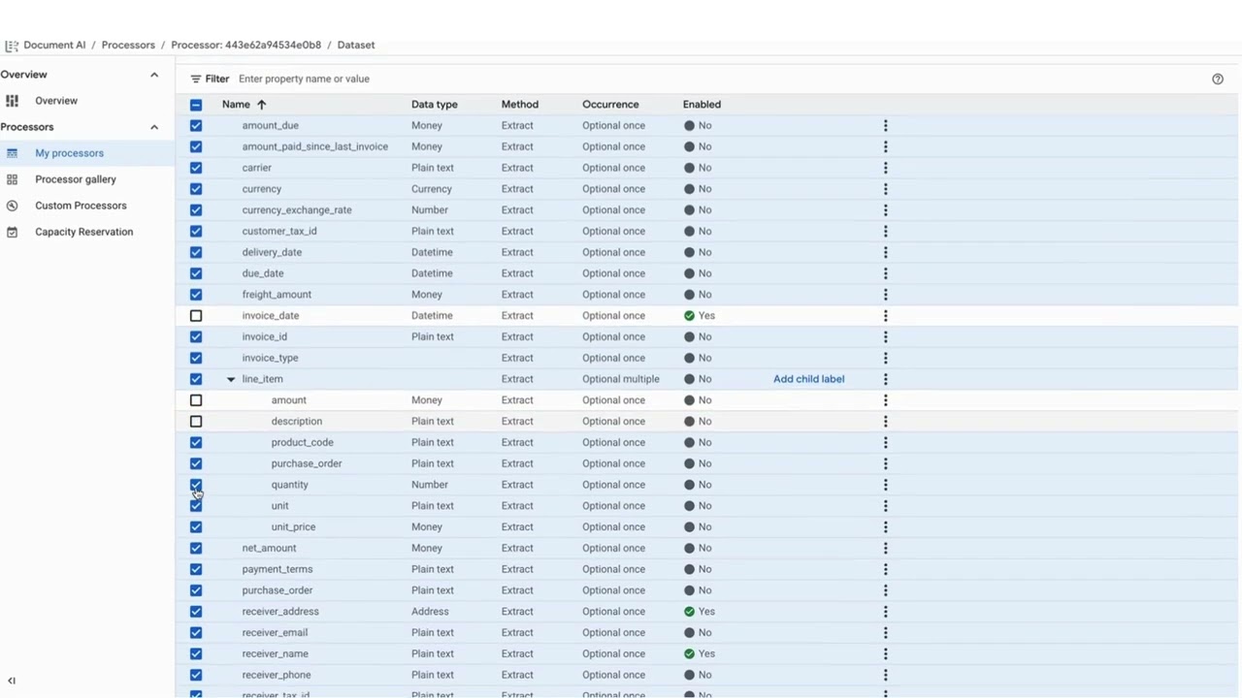
Task: Open the three-dot menu for receiver_address
Action: (885, 612)
